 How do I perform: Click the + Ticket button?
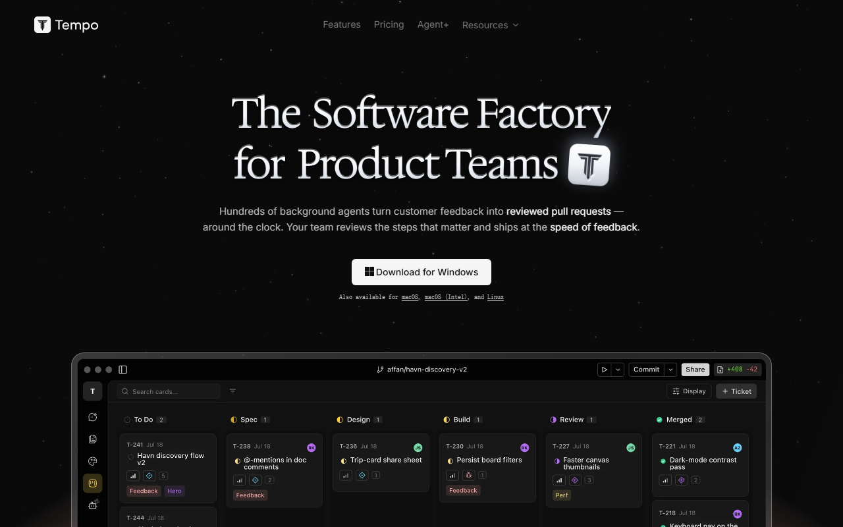click(x=736, y=391)
